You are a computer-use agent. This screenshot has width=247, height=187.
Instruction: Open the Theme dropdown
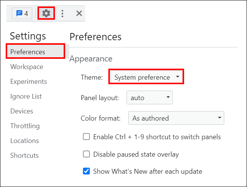(x=146, y=77)
